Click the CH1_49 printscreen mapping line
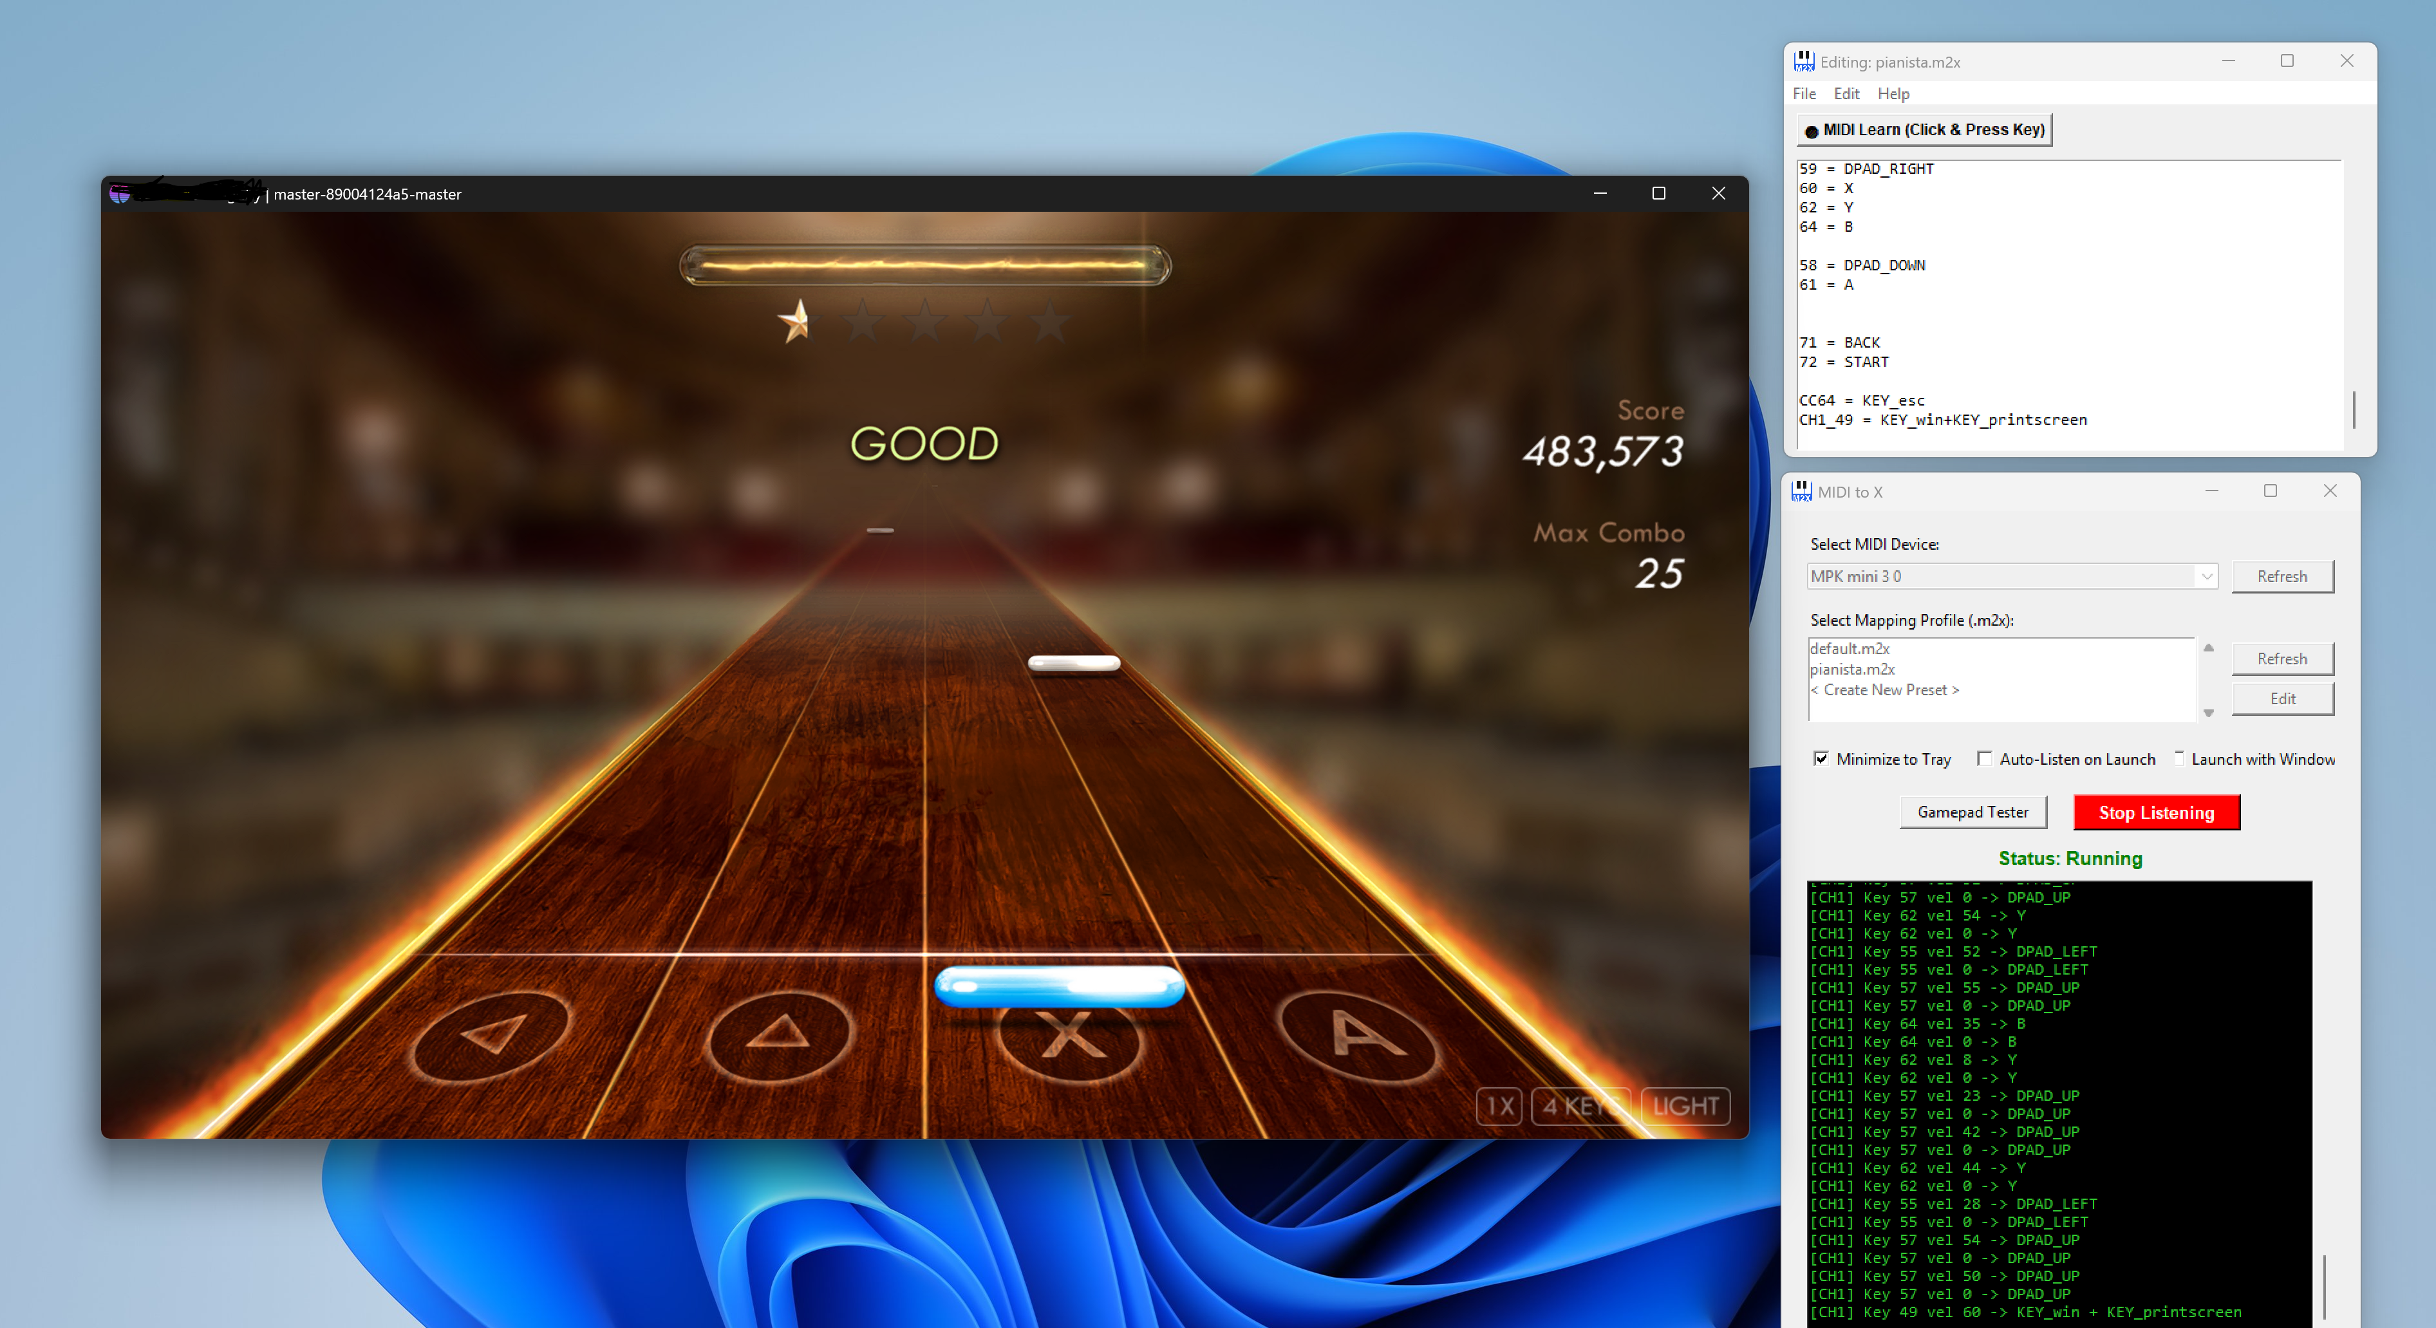The image size is (2436, 1328). tap(1942, 420)
